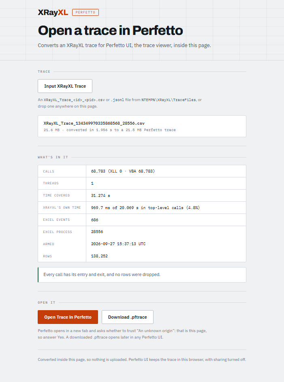
Task: Click the Input XRayXL Trace button
Action: (x=65, y=86)
